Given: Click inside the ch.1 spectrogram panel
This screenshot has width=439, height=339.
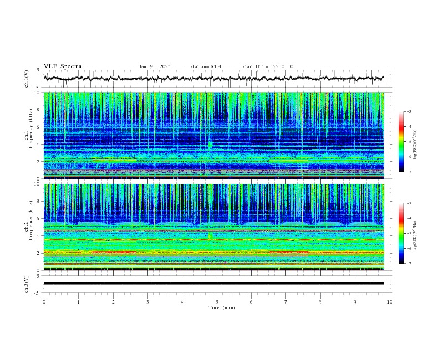Looking at the screenshot, I should click(214, 135).
